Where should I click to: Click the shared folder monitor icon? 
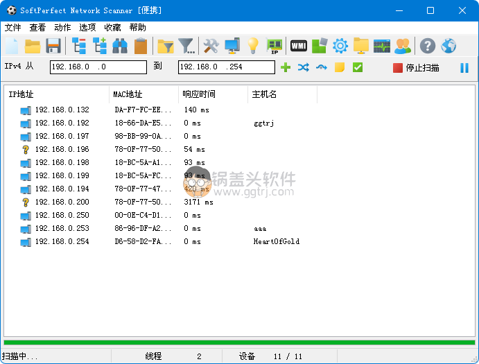(x=360, y=46)
